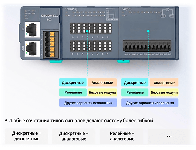Select 'Дискретные' box under the 8AI module
This screenshot has height=150, width=196.
point(135,82)
